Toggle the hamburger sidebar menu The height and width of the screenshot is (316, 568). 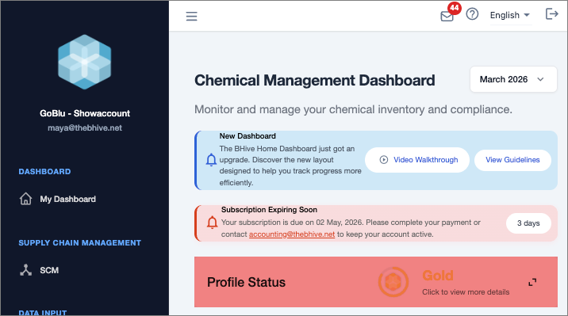coord(192,17)
